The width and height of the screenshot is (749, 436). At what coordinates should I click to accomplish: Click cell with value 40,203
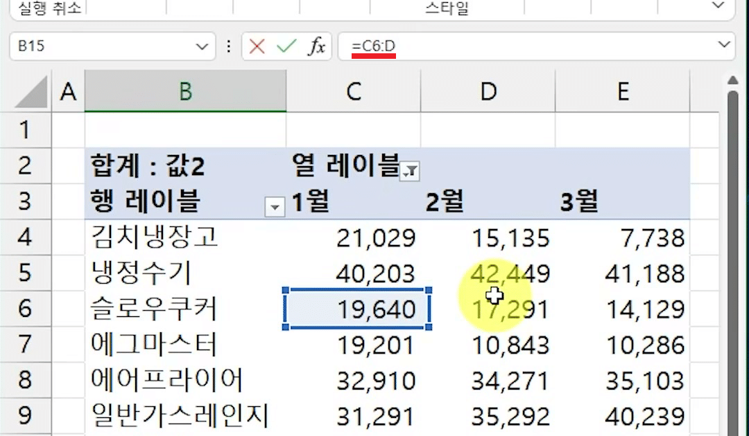coord(354,273)
